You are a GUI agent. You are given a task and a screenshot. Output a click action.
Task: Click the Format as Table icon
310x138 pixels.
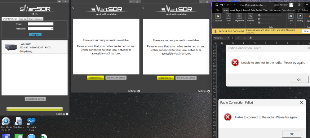259,19
